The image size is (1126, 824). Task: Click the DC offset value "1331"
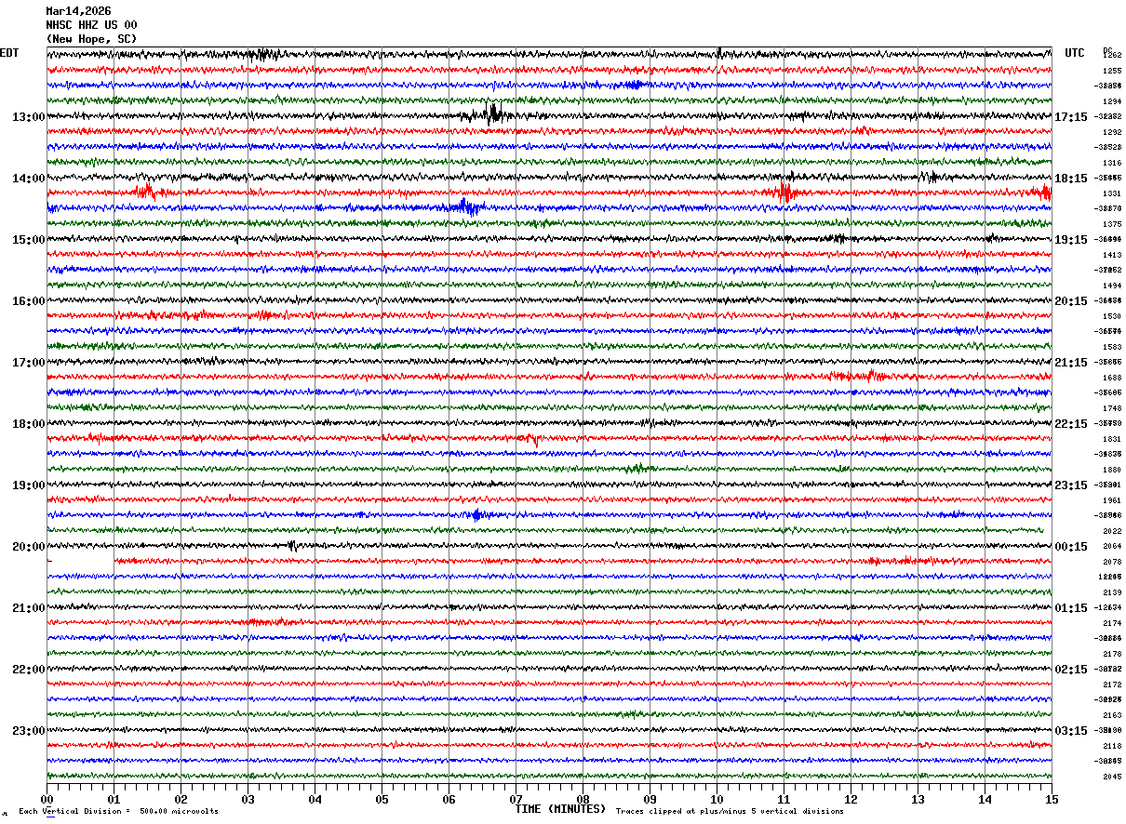point(1112,193)
